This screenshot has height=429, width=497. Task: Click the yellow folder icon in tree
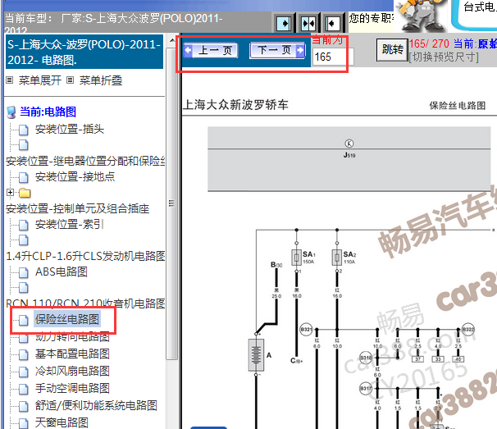point(25,193)
